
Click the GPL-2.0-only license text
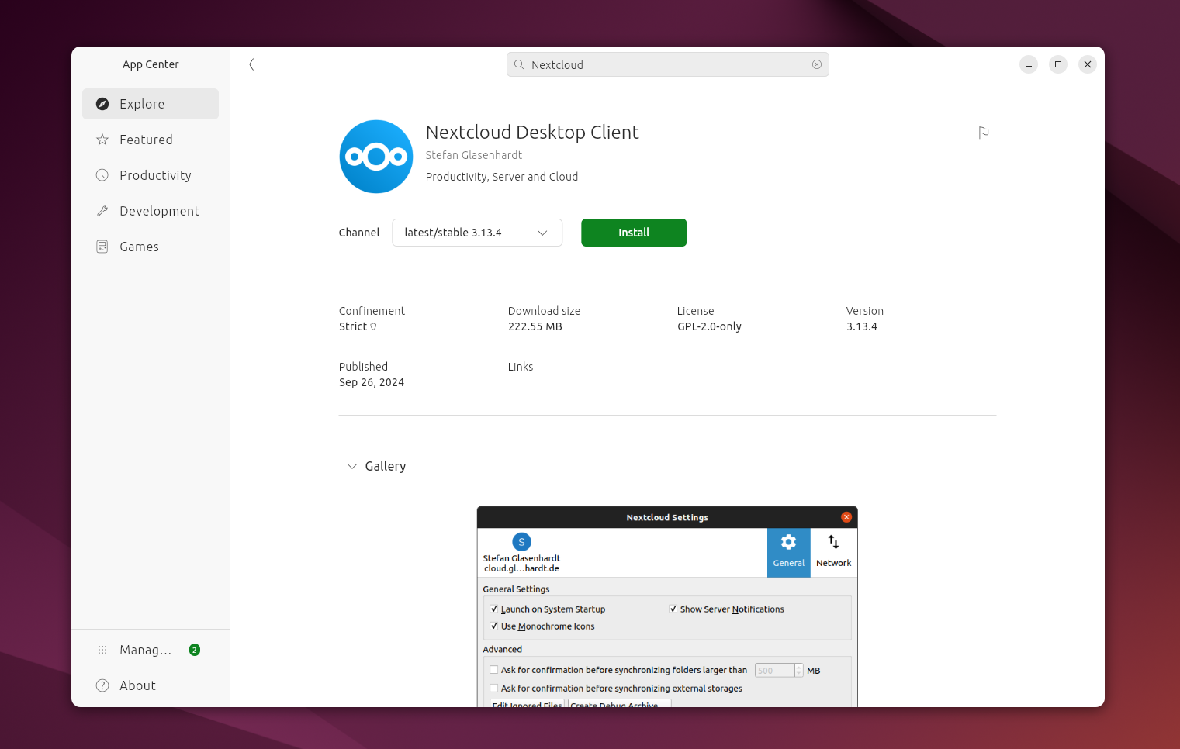click(x=709, y=326)
